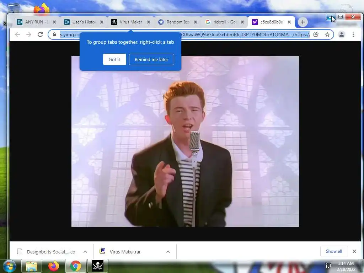Reload the current page
Image resolution: width=364 pixels, height=273 pixels.
coord(40,34)
